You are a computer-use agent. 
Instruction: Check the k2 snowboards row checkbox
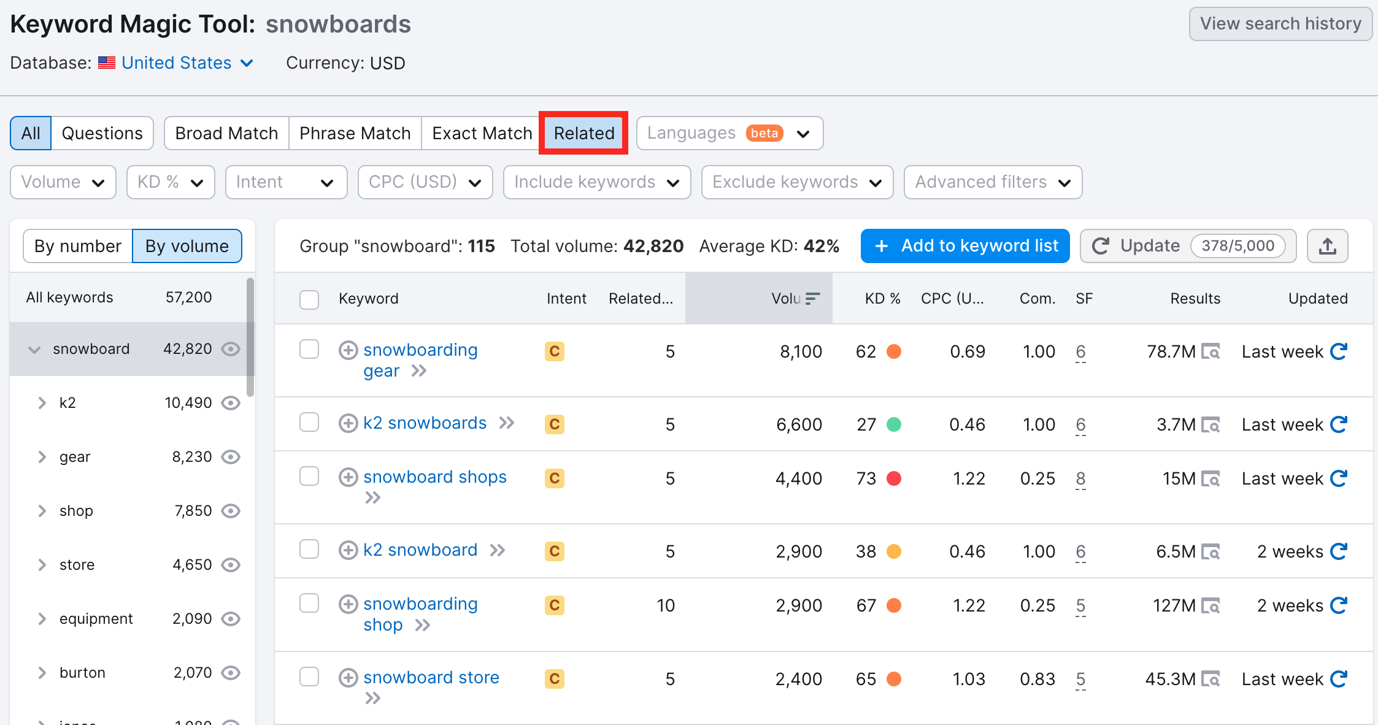(309, 423)
